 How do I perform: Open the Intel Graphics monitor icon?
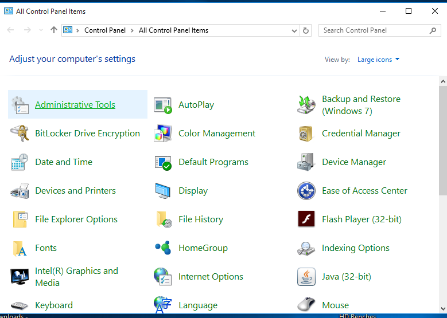pos(20,276)
